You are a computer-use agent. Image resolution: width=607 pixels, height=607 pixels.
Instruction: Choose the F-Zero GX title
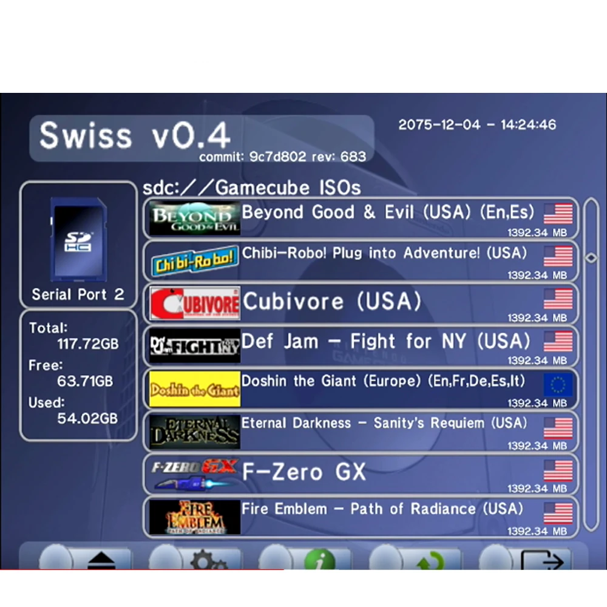coord(304,472)
